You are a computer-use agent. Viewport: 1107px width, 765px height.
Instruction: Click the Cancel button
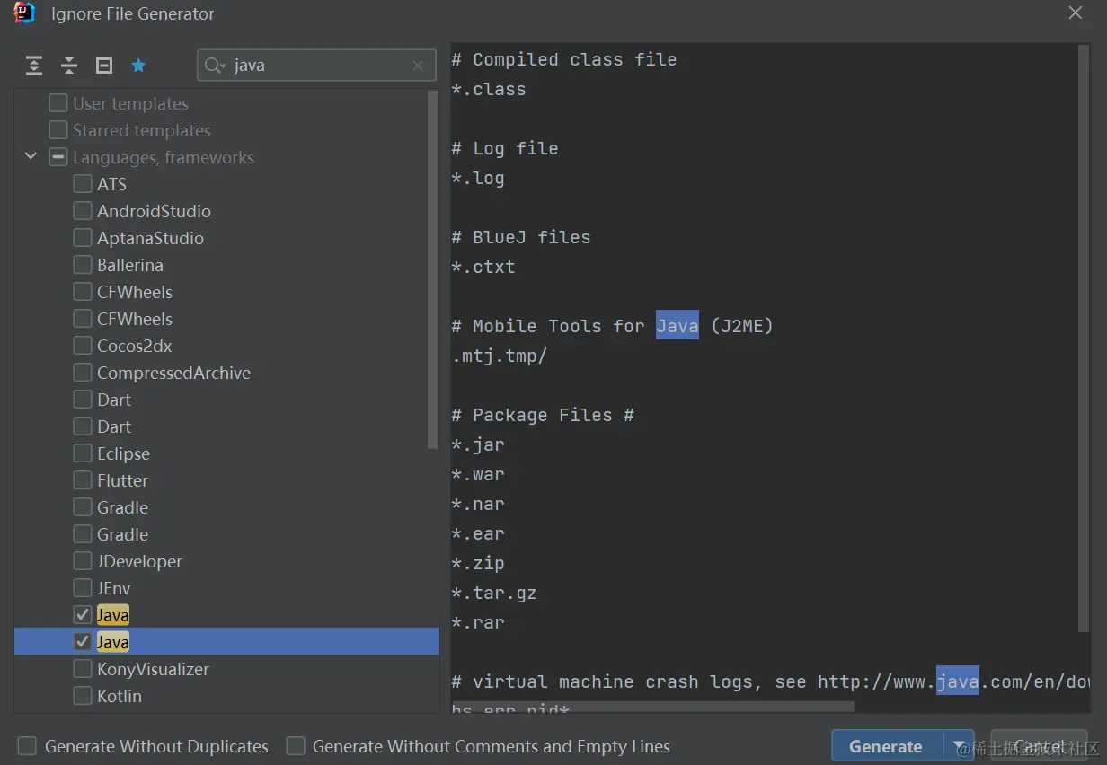click(x=1039, y=746)
